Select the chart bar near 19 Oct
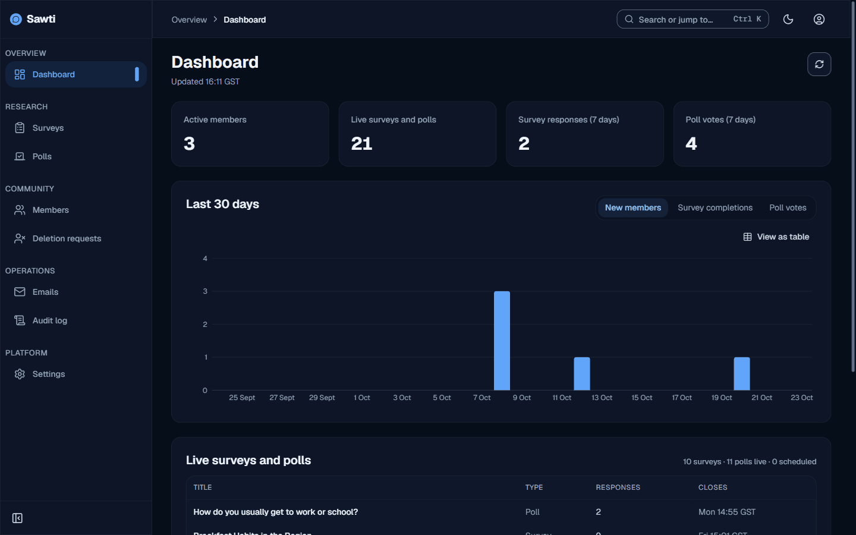Image resolution: width=856 pixels, height=535 pixels. (x=742, y=374)
